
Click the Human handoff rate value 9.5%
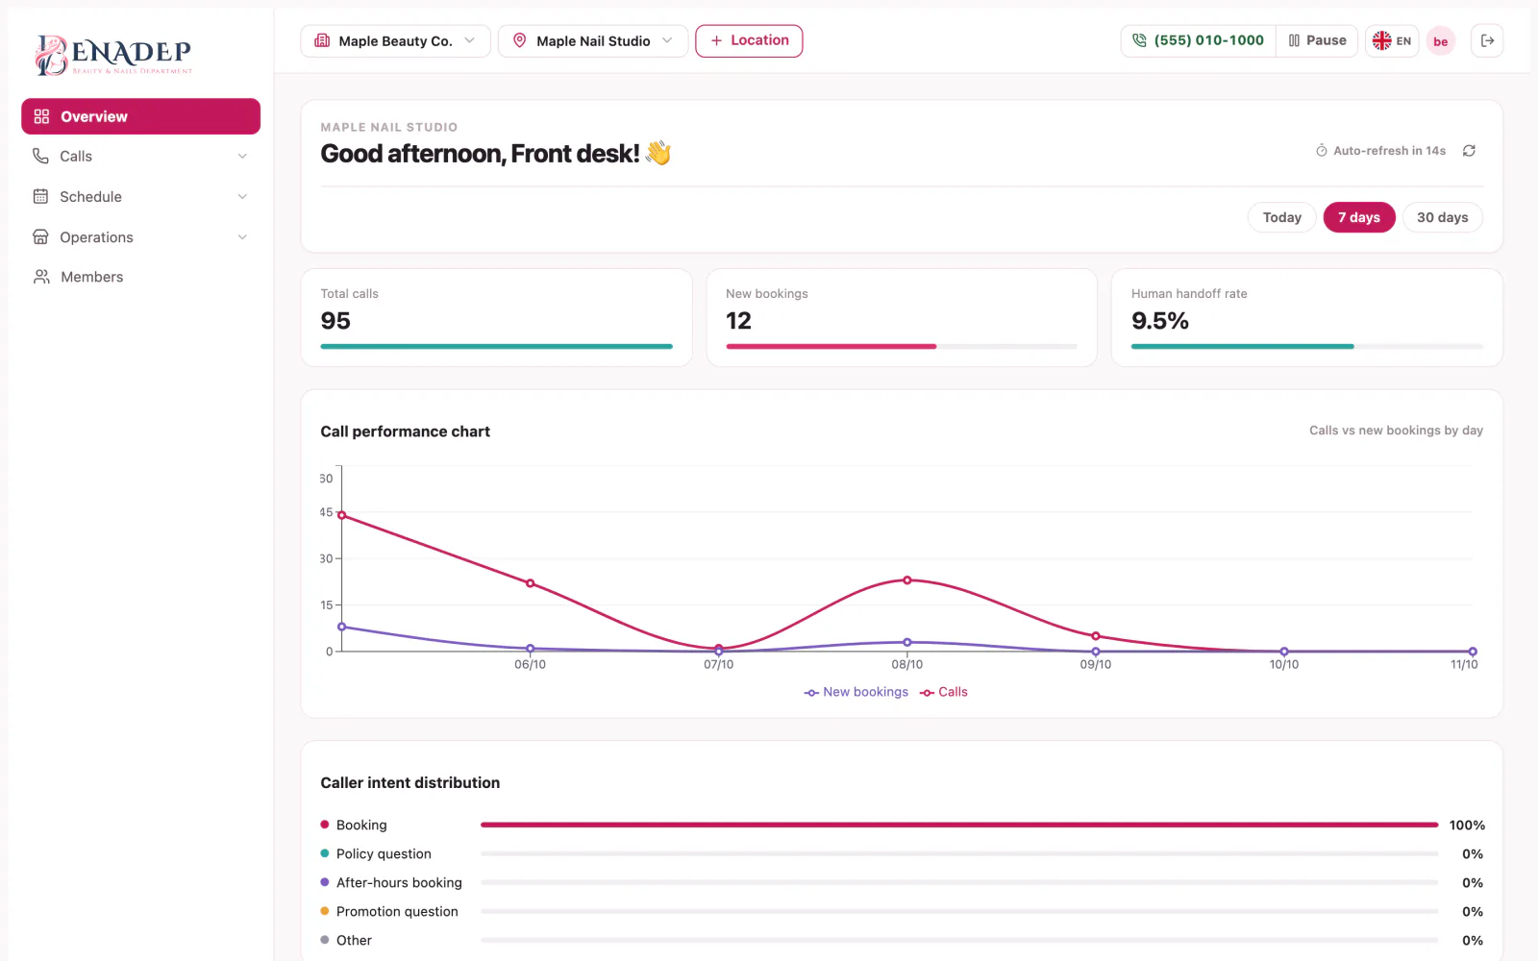pyautogui.click(x=1160, y=321)
